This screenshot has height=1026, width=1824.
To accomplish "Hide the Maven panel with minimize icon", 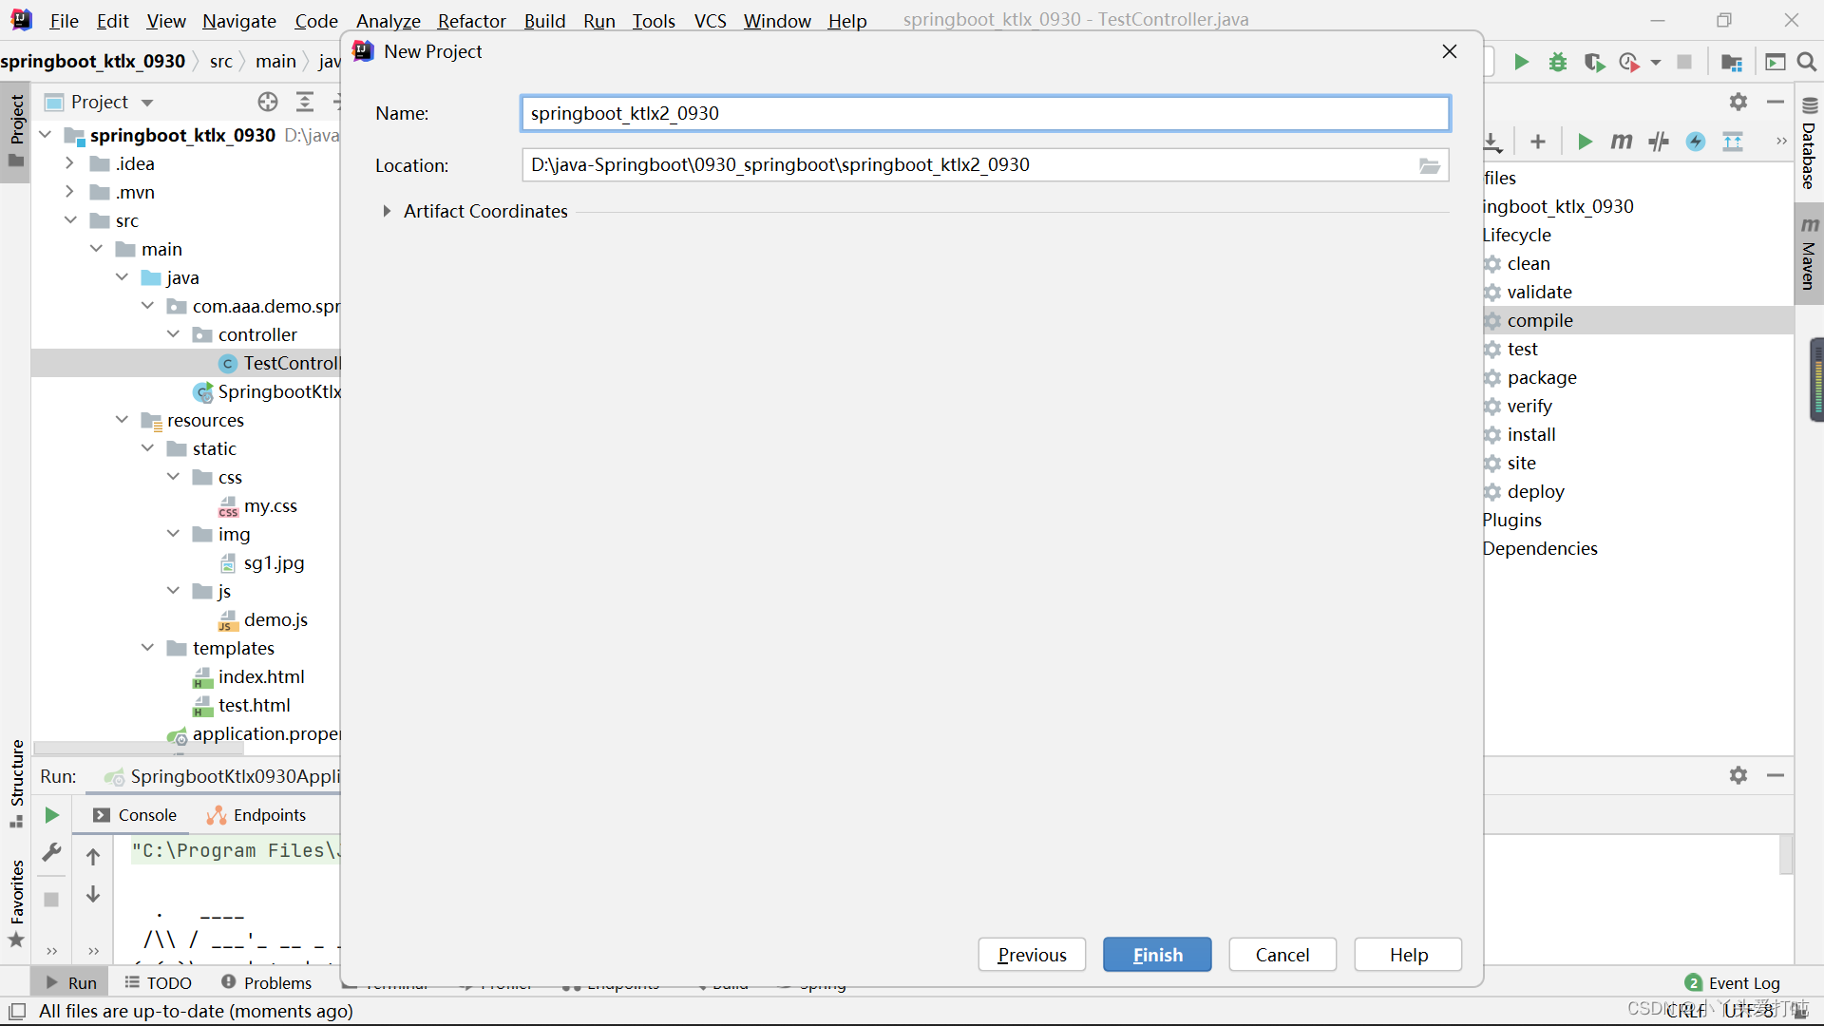I will point(1776,102).
